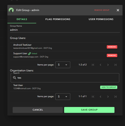This screenshot has width=125, height=126.
Task: Click the search magnifier icon
Action: point(14,78)
